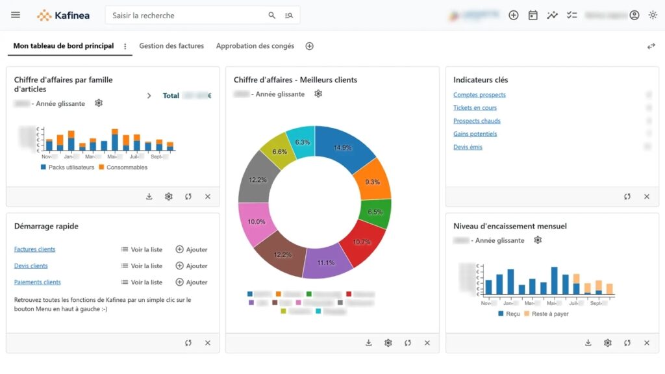The height and width of the screenshot is (374, 665).
Task: Open the hamburger menu beside the Kafinea logo
Action: pos(16,14)
